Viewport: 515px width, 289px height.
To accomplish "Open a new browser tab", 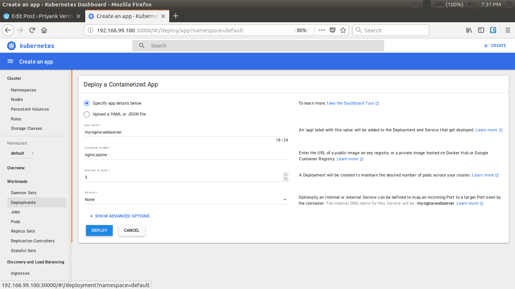I will pyautogui.click(x=175, y=16).
